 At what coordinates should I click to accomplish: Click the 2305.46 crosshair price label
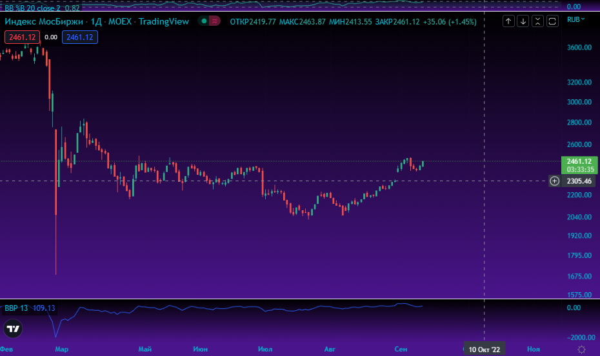click(579, 181)
